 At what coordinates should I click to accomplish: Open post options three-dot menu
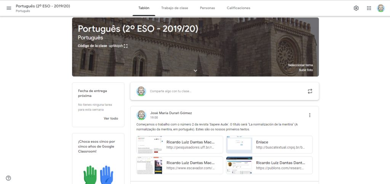click(310, 115)
